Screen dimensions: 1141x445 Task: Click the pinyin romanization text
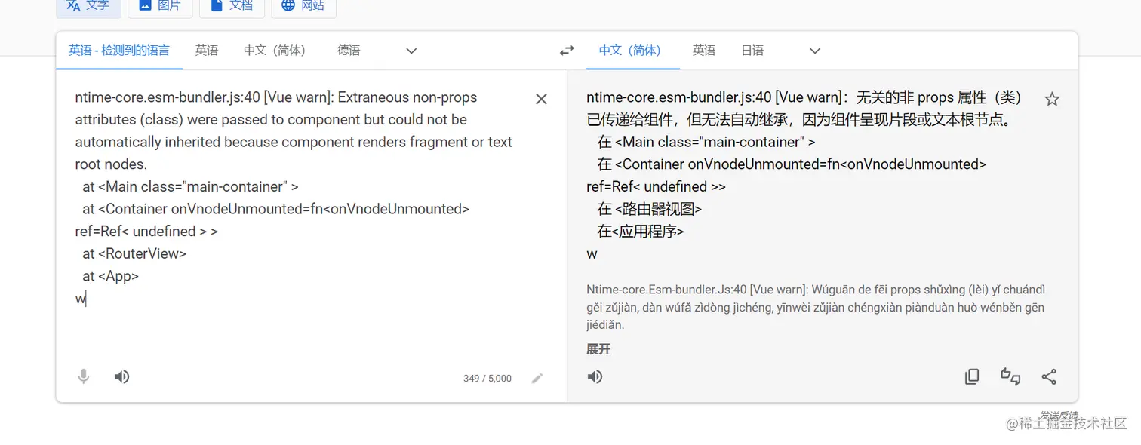pos(816,307)
